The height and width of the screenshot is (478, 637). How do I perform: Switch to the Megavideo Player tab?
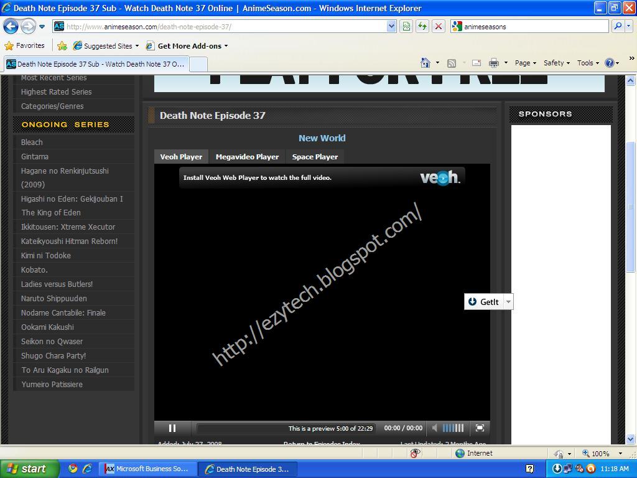point(247,157)
